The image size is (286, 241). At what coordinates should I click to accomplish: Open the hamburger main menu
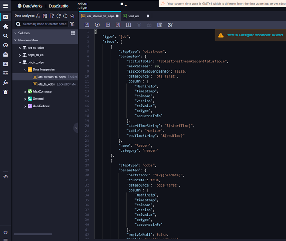click(5, 6)
